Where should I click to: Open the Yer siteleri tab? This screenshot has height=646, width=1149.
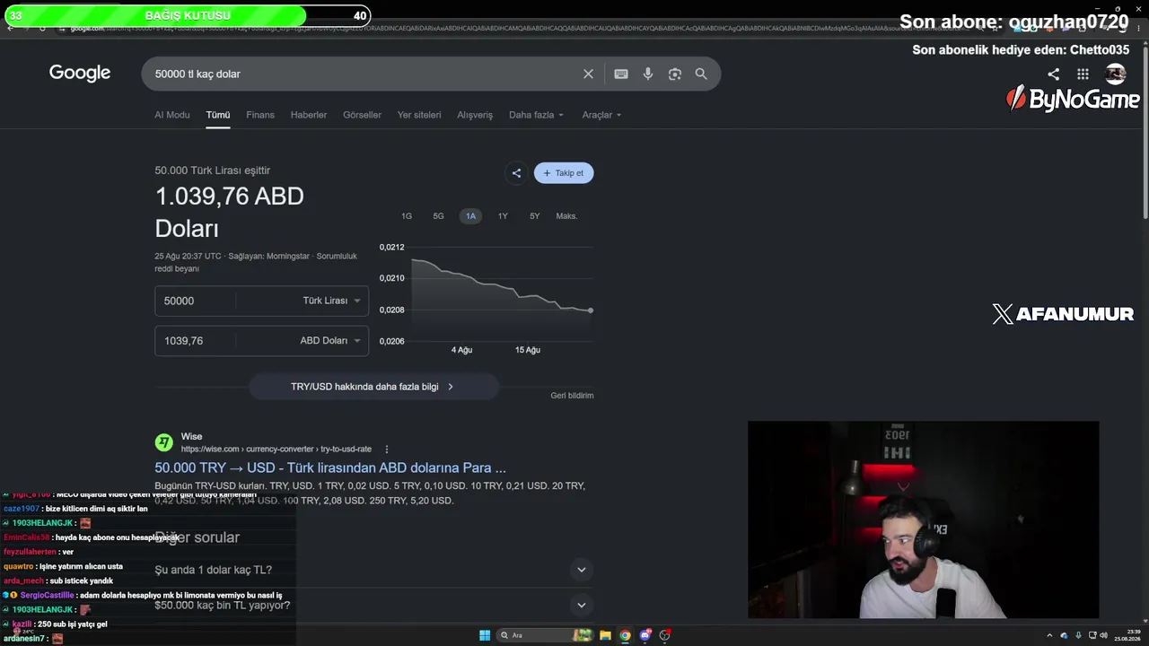pos(419,115)
